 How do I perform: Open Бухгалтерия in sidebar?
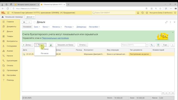(12, 61)
